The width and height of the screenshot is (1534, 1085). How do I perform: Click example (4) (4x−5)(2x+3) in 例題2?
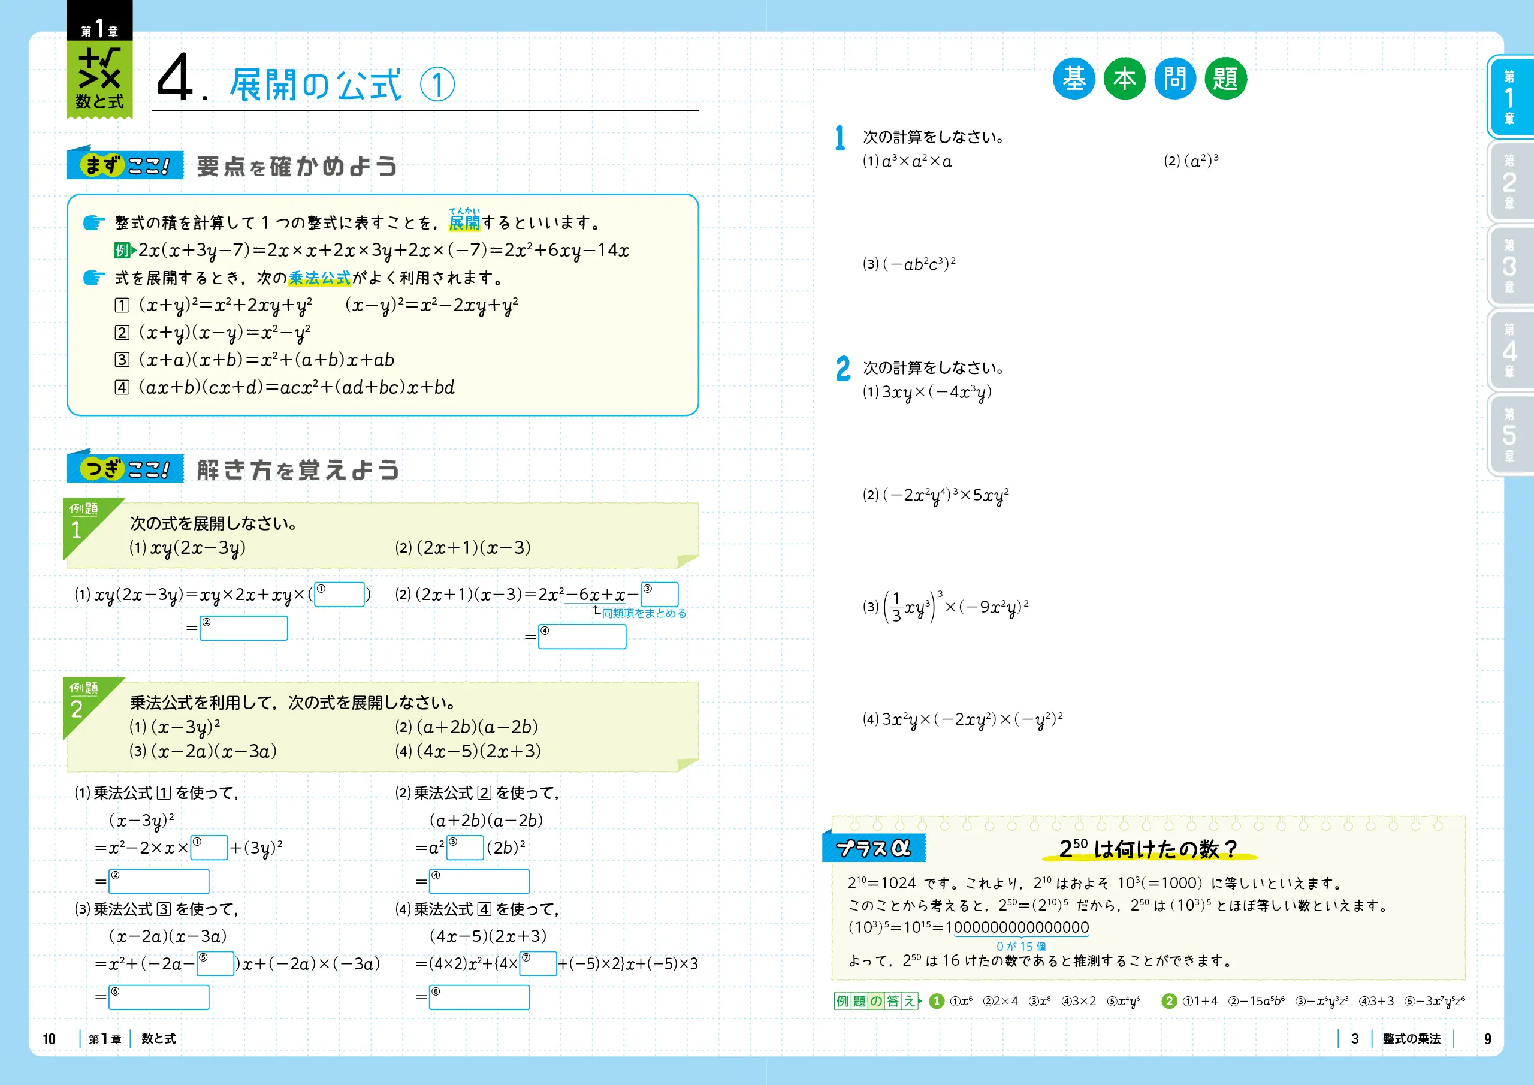(467, 751)
